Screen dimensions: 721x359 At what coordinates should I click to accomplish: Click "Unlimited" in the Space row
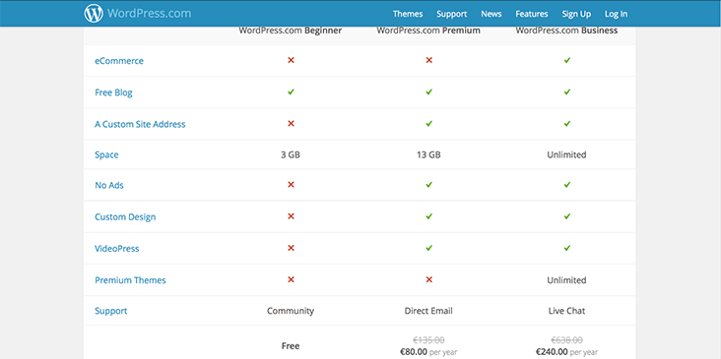pyautogui.click(x=566, y=154)
